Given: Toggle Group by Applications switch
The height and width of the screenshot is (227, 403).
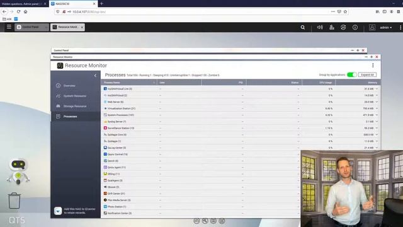Looking at the screenshot, I should 351,74.
